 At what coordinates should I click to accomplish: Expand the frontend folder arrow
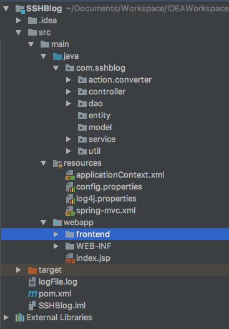(56, 234)
